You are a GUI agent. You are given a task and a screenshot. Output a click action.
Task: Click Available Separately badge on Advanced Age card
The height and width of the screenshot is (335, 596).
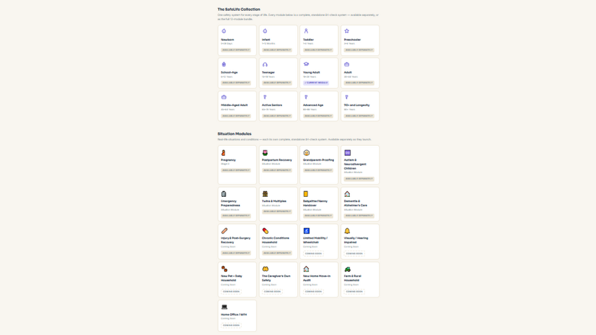coord(318,116)
